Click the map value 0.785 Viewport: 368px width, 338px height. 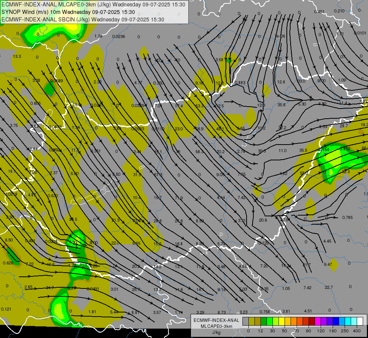[348, 217]
